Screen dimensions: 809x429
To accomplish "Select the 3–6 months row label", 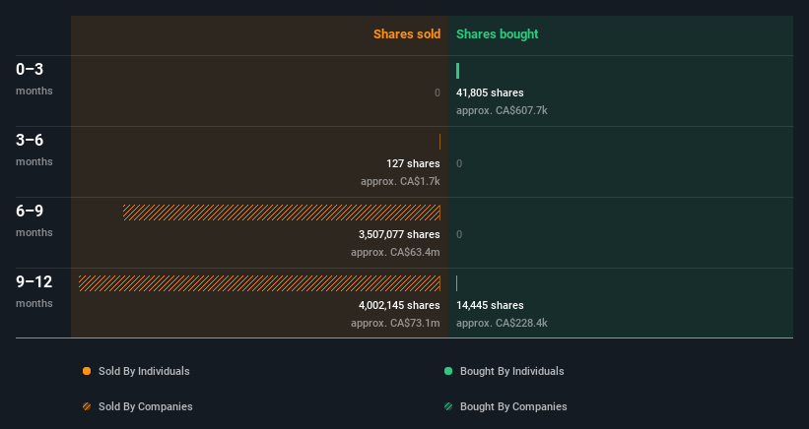I will pyautogui.click(x=34, y=150).
